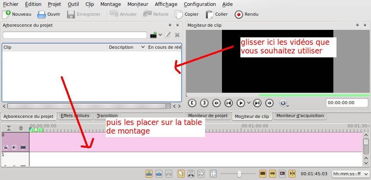Click the Nouveau new project icon
Image resolution: width=371 pixels, height=180 pixels.
tap(6, 14)
